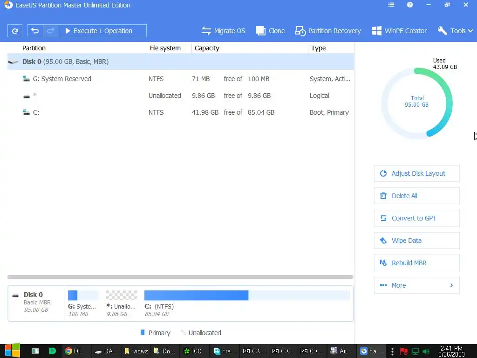Click "41.98 GB" free capacity value
The height and width of the screenshot is (358, 477).
205,112
